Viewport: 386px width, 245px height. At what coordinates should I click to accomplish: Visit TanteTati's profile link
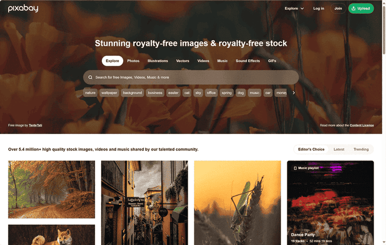click(x=35, y=125)
